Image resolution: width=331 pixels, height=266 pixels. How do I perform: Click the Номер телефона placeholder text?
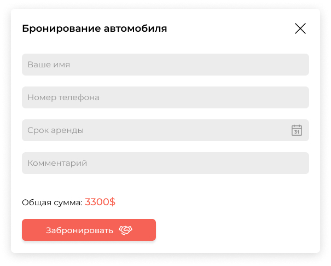tap(63, 97)
